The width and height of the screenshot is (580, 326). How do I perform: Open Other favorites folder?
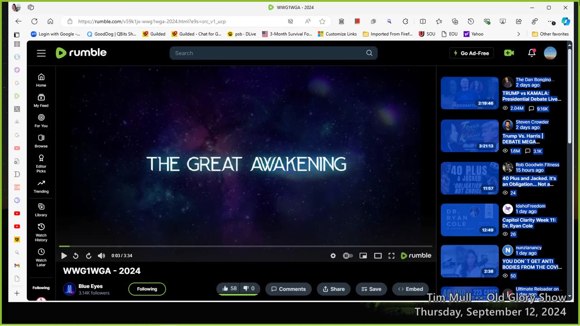coord(550,34)
